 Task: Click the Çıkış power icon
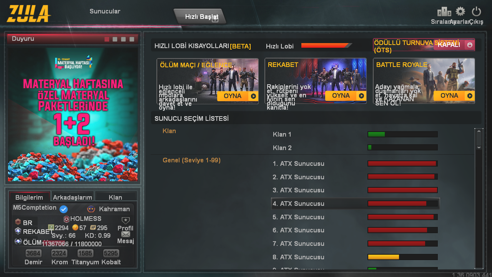(476, 12)
